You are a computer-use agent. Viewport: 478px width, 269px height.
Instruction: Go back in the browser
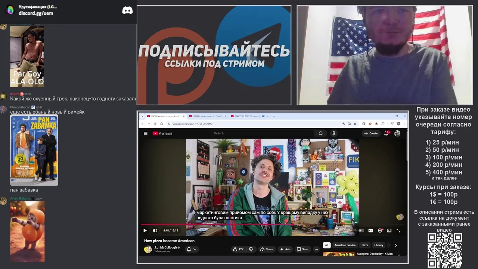(x=143, y=124)
